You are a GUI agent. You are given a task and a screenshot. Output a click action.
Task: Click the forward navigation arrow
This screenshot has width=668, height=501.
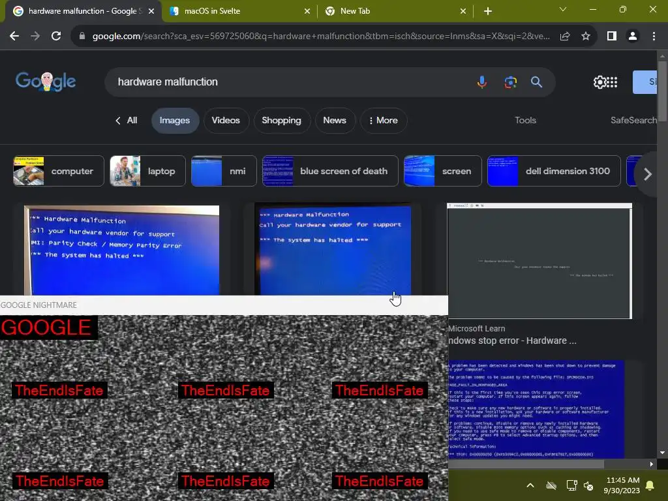35,37
